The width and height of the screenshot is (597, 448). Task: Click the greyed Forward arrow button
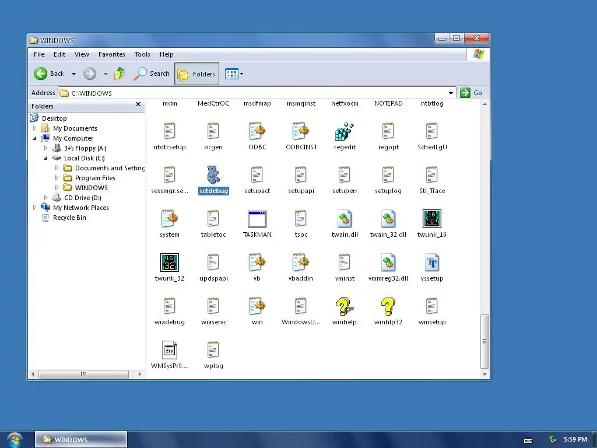[90, 73]
